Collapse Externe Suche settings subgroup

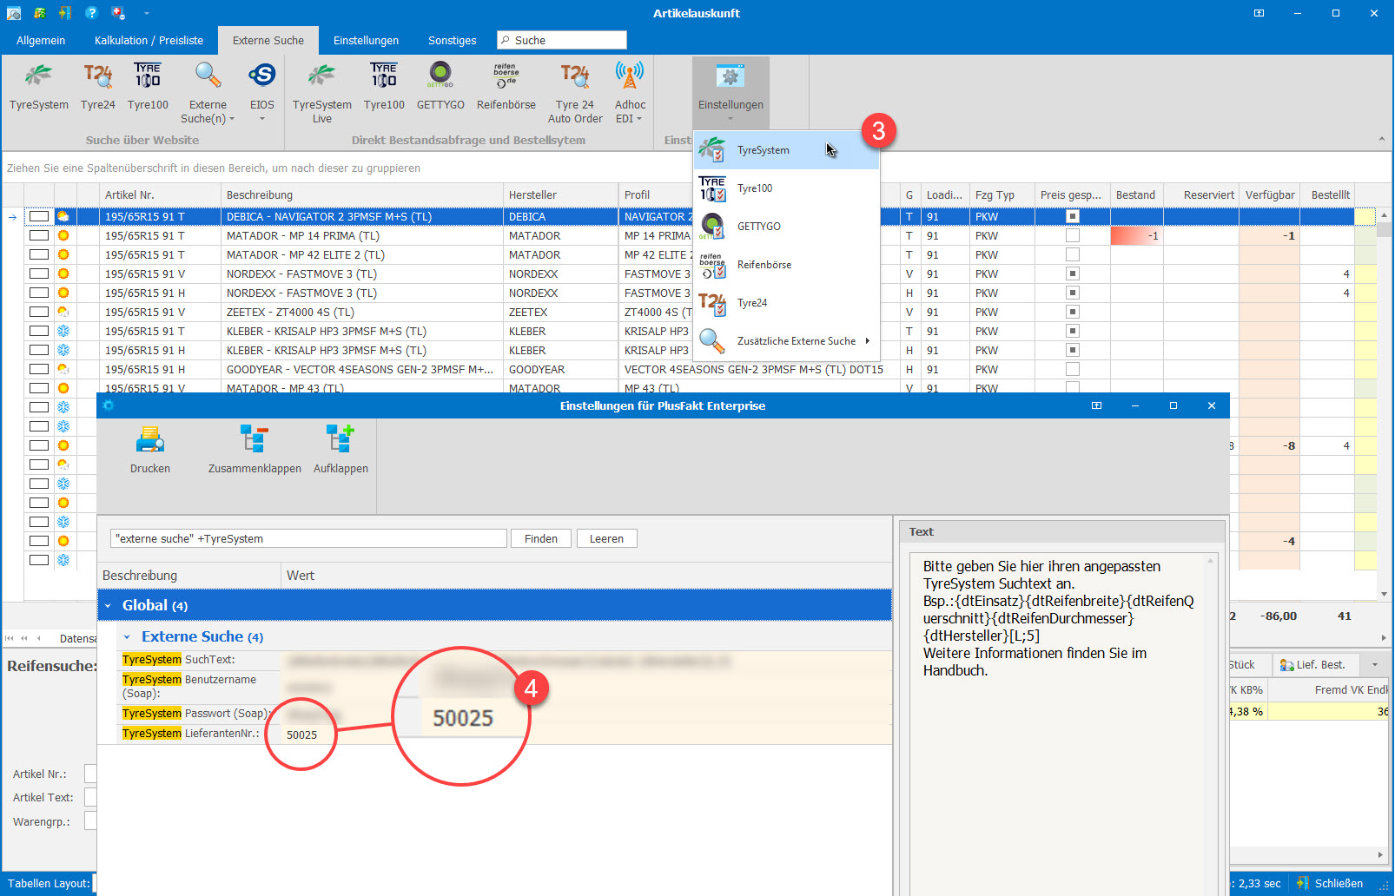click(x=127, y=637)
